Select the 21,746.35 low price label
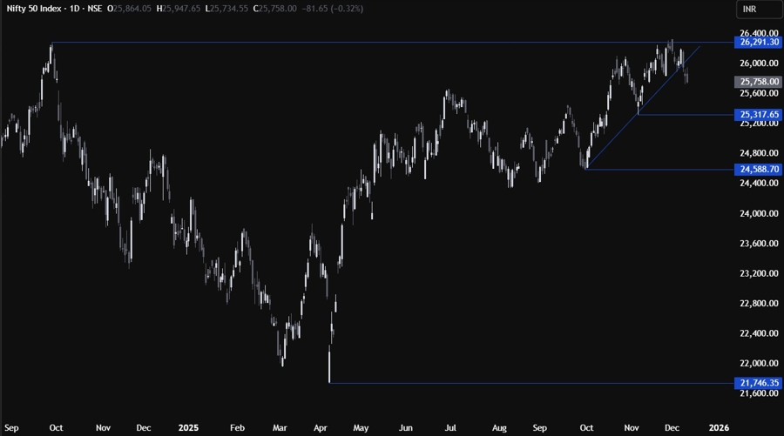784x436 pixels. tap(759, 383)
